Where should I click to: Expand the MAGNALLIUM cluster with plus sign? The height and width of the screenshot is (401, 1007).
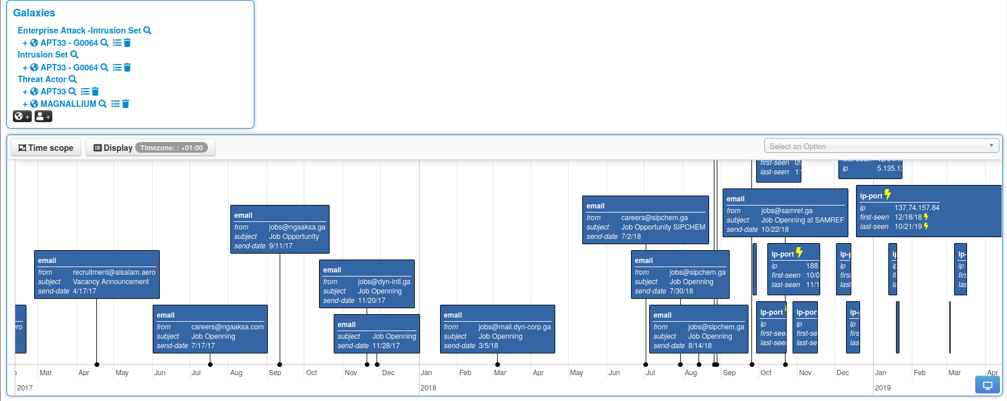[x=25, y=104]
